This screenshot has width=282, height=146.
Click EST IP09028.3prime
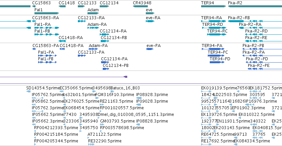152,101
